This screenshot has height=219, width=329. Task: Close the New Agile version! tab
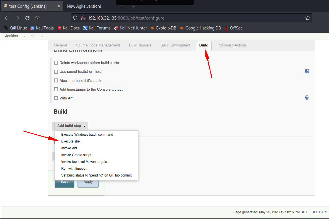click(122, 6)
